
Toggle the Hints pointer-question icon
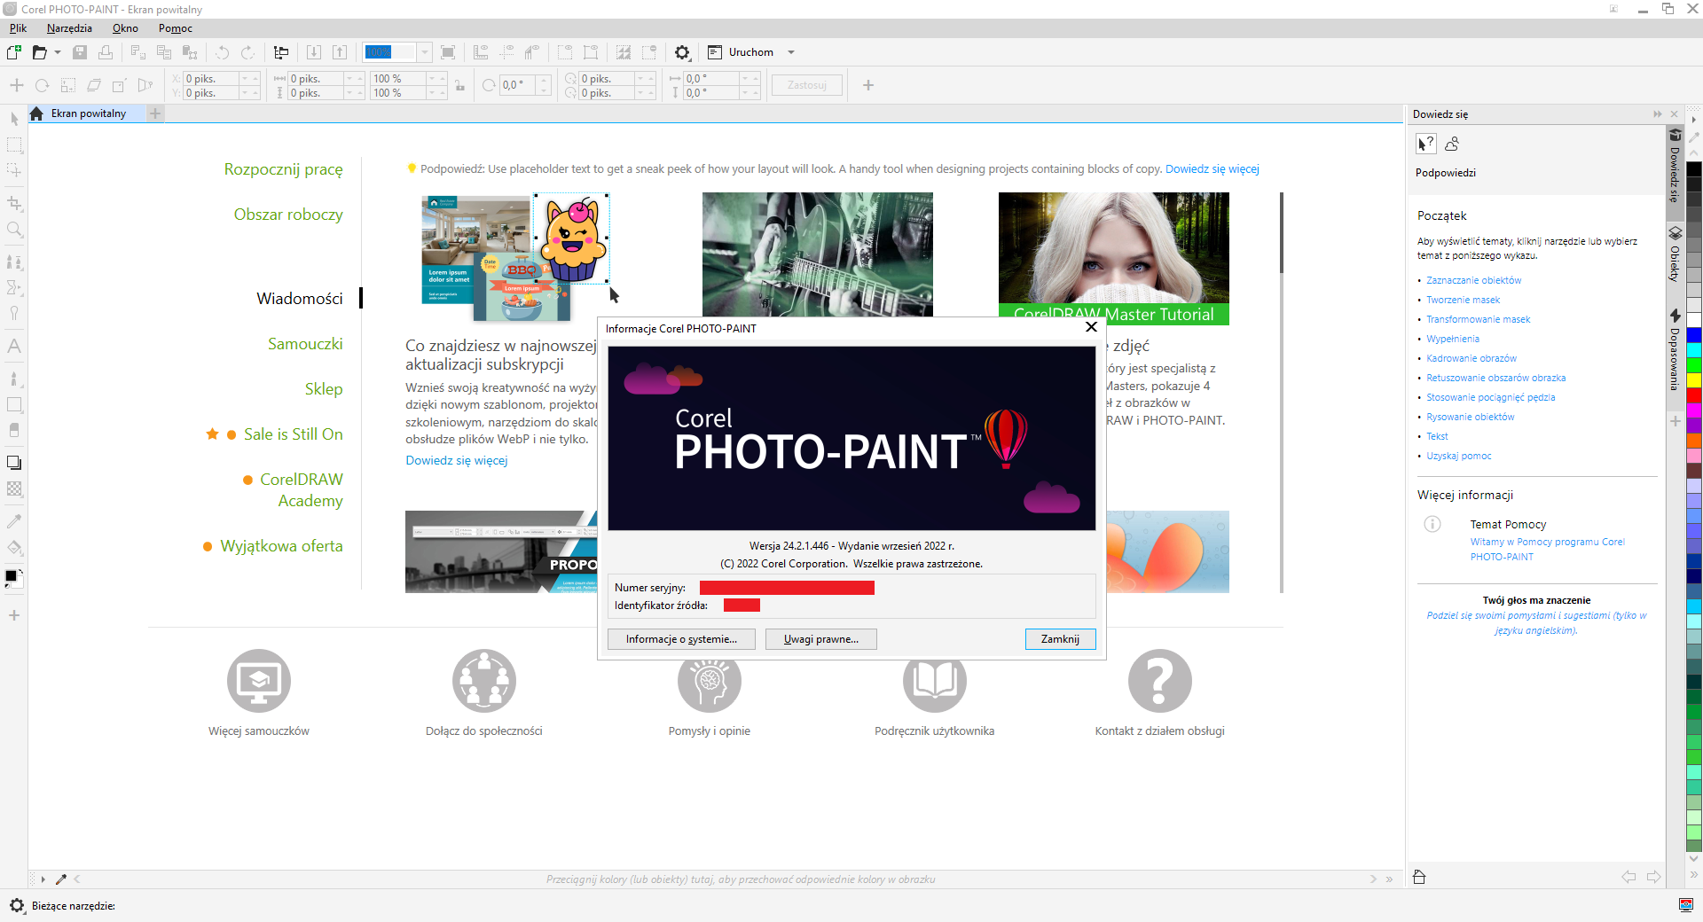1425,144
